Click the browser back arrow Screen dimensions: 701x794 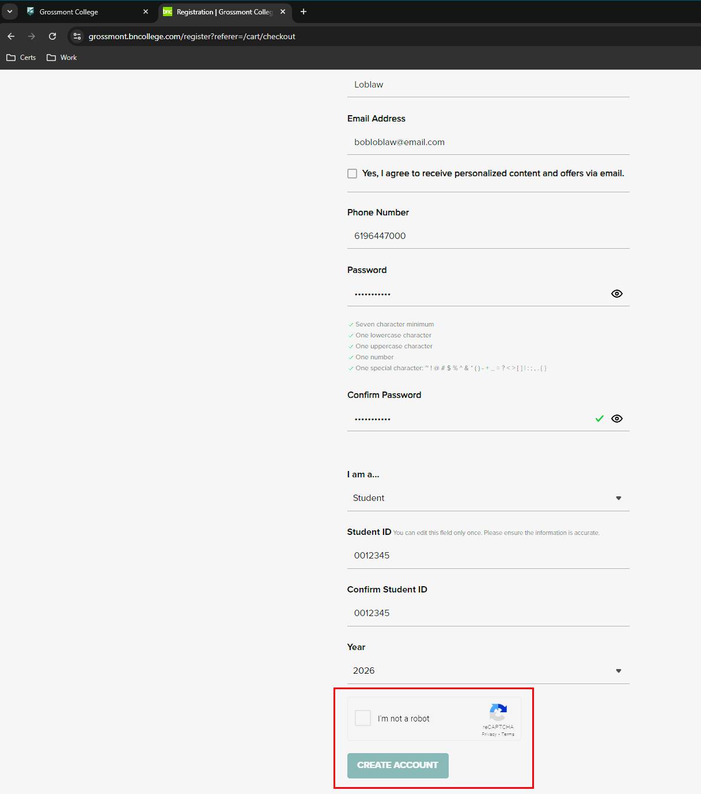coord(11,36)
